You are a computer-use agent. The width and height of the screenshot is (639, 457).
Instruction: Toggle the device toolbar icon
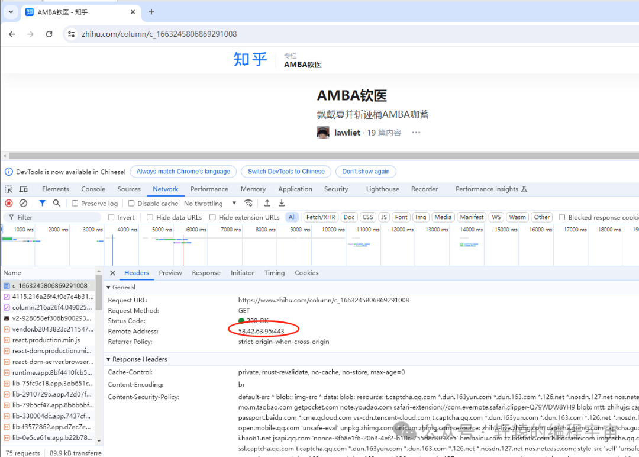click(24, 189)
